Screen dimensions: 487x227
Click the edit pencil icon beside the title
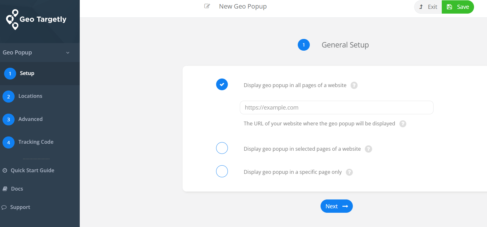[x=207, y=6]
